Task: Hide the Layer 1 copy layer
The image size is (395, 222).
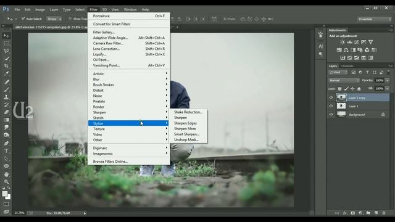Action: (331, 97)
